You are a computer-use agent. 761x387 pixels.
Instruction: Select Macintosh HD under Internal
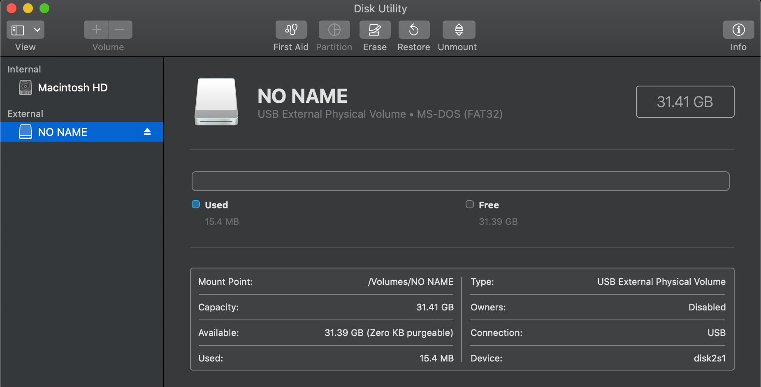pos(73,87)
